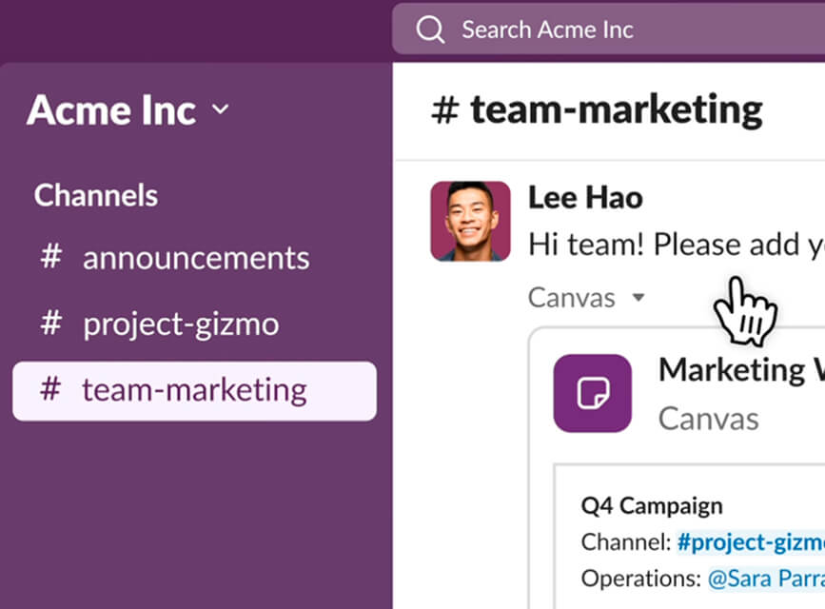Viewport: 825px width, 609px height.
Task: Click the @Sara Parra mention link
Action: (766, 579)
